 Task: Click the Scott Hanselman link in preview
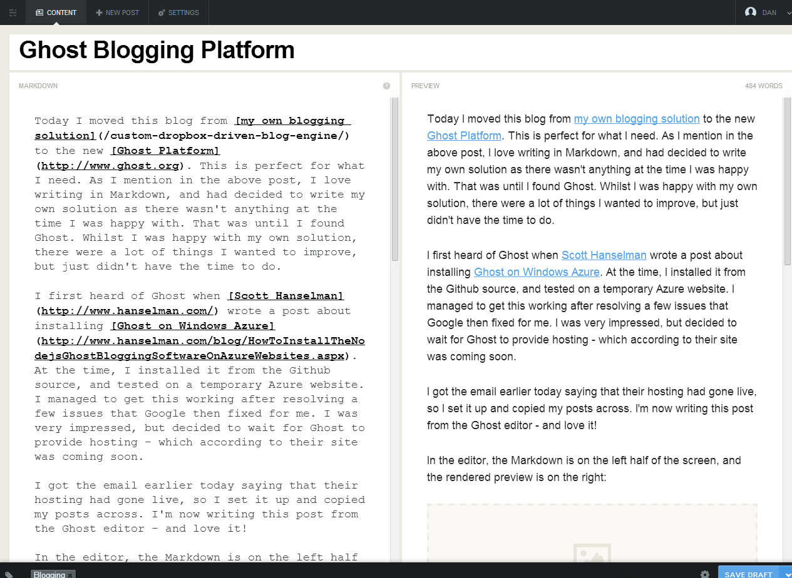point(604,255)
